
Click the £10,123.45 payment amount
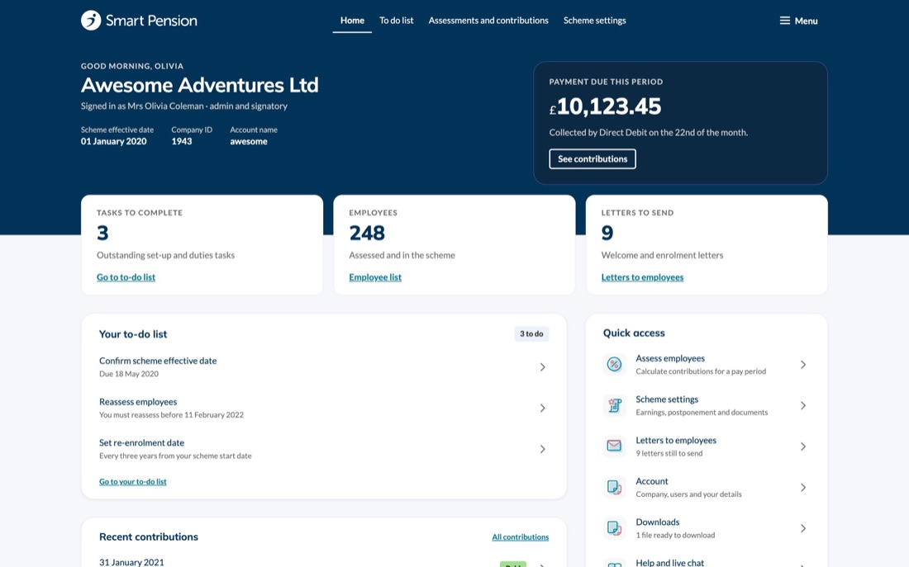pyautogui.click(x=605, y=106)
